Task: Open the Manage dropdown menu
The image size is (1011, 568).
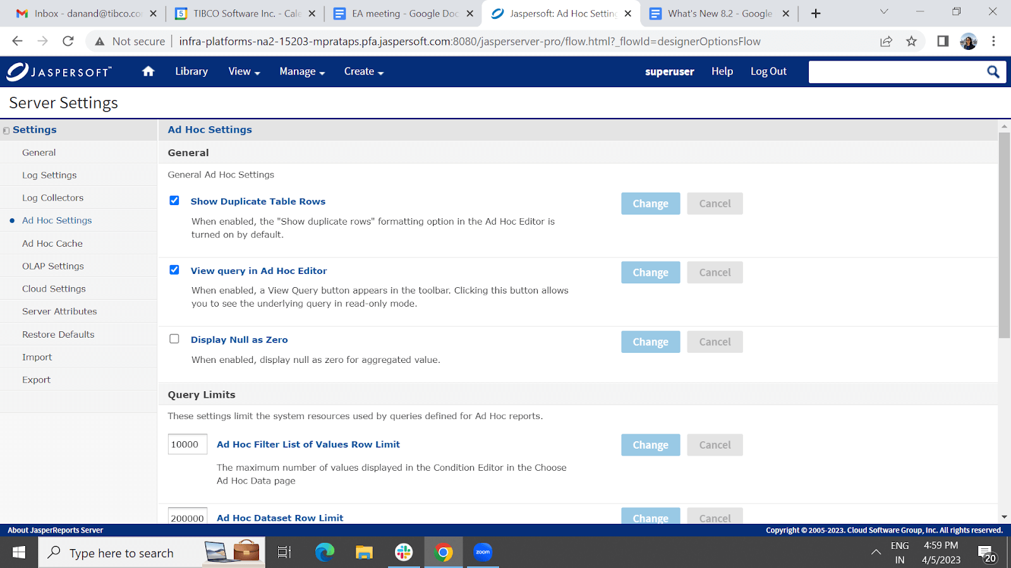Action: point(302,71)
